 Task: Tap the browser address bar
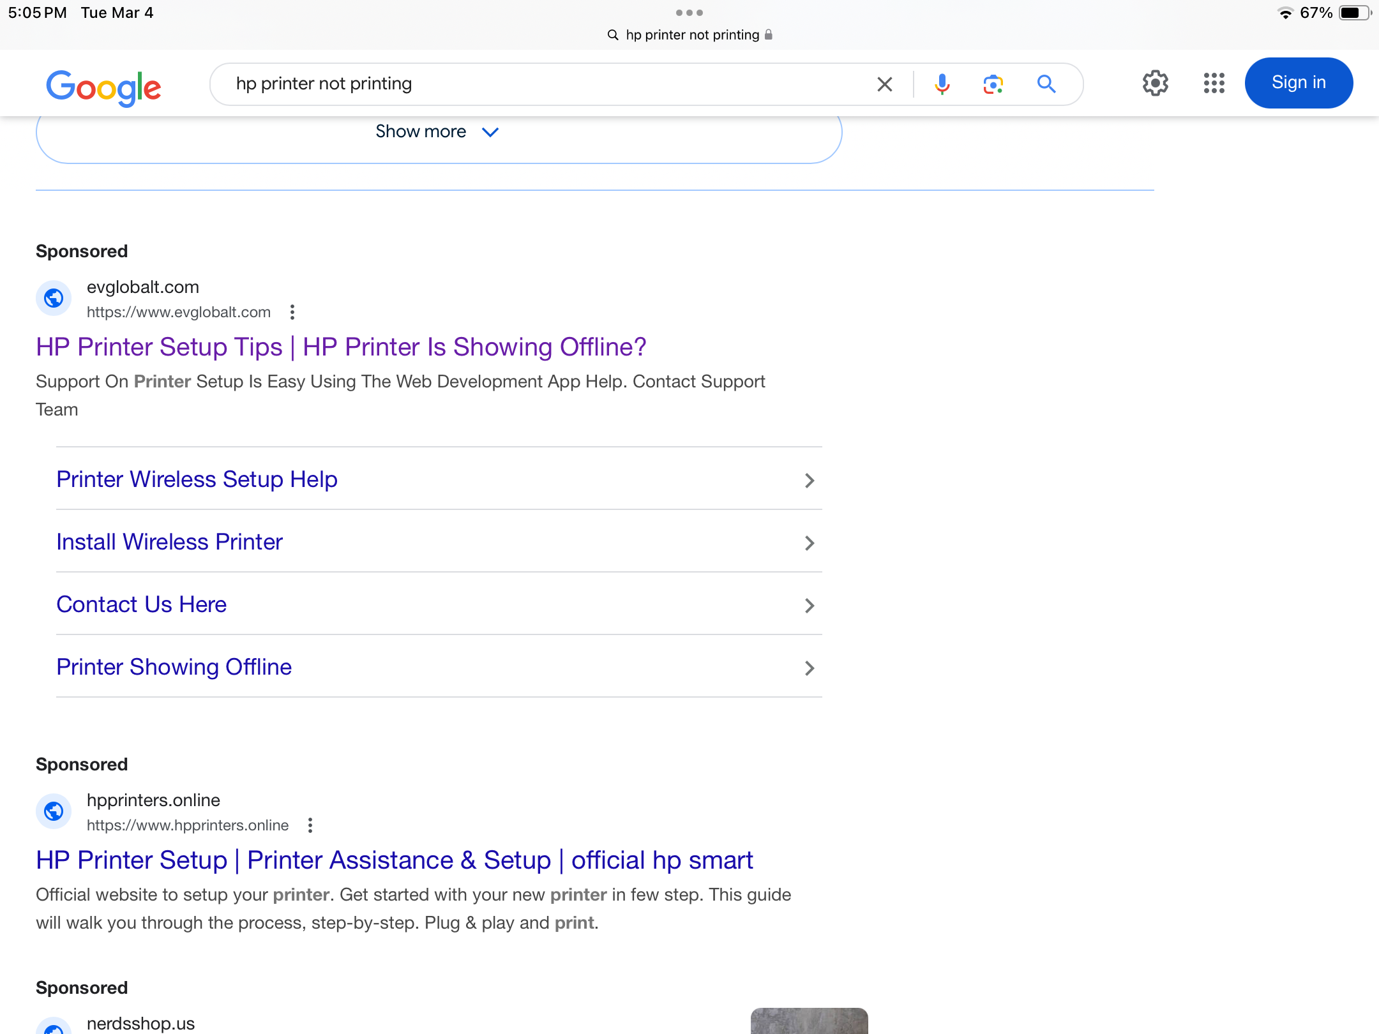point(689,35)
